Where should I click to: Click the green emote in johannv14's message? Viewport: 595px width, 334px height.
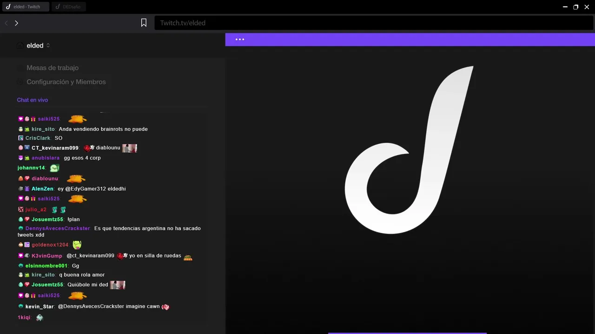click(54, 168)
